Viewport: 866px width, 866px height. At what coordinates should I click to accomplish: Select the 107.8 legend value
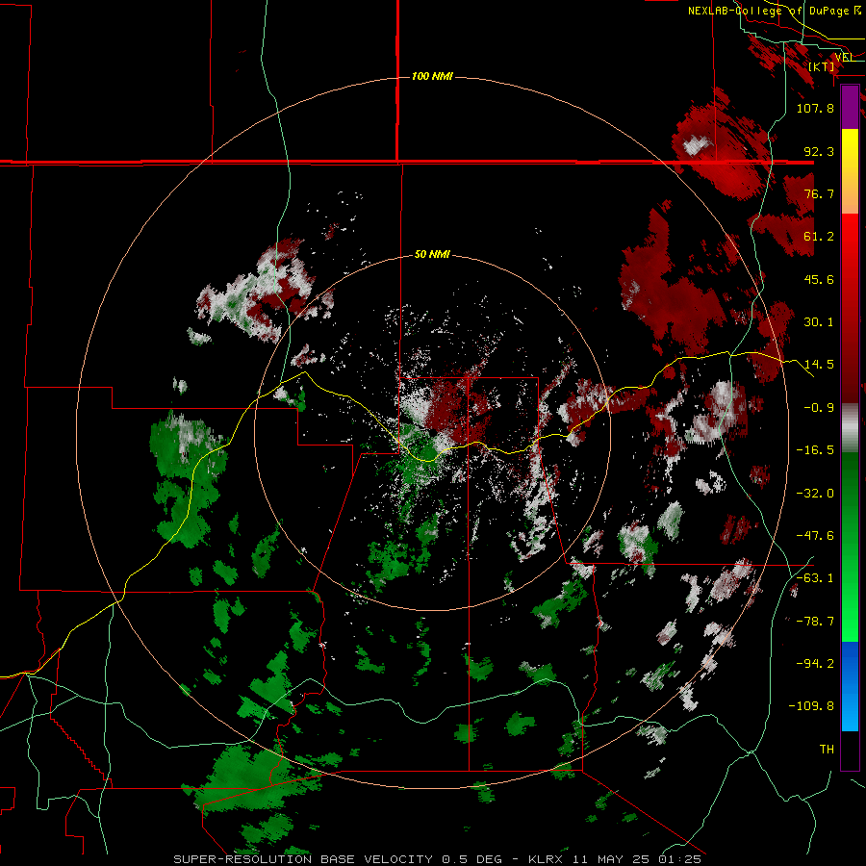(x=815, y=108)
